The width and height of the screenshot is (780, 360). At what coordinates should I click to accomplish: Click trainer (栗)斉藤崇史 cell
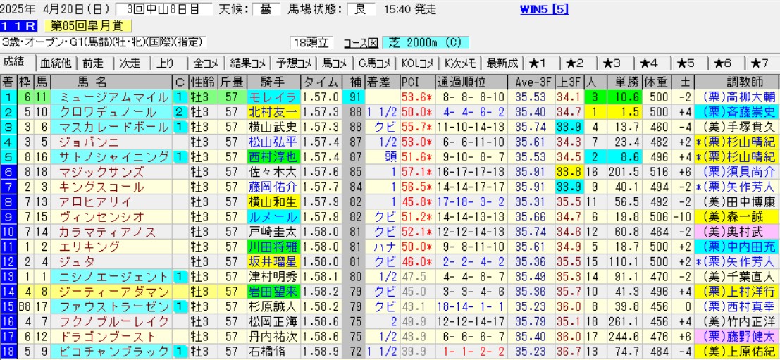736,112
